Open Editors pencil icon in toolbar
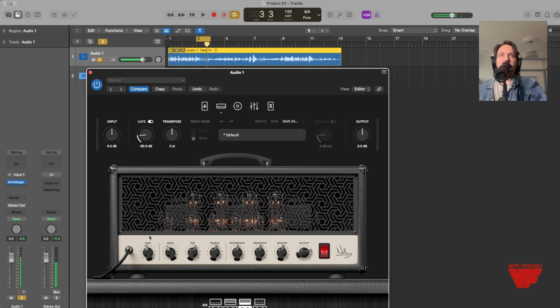This screenshot has width=560, height=308. click(74, 15)
